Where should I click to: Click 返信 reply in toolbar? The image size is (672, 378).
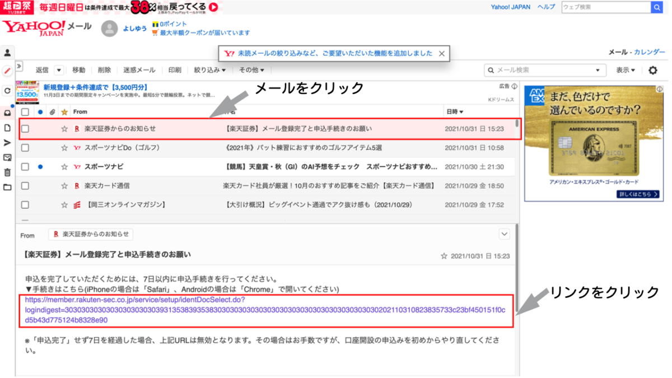pyautogui.click(x=42, y=70)
